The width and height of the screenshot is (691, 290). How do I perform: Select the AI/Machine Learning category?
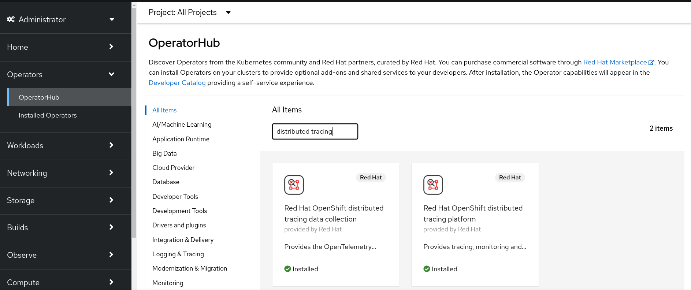coord(182,124)
